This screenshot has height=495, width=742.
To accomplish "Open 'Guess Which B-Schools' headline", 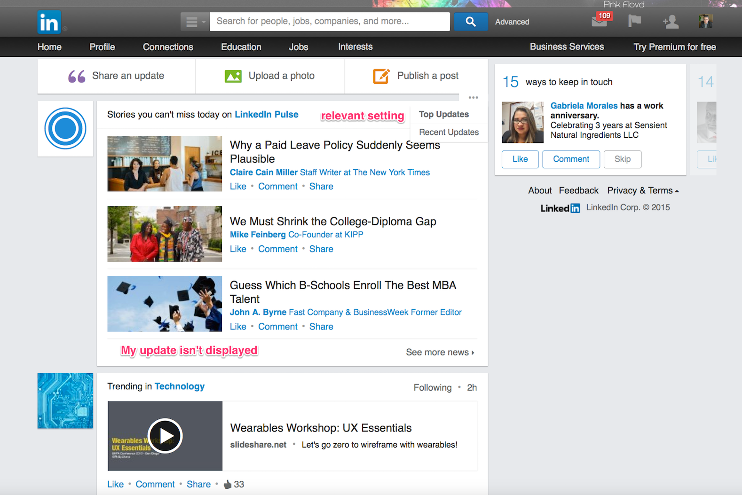I will [x=343, y=292].
